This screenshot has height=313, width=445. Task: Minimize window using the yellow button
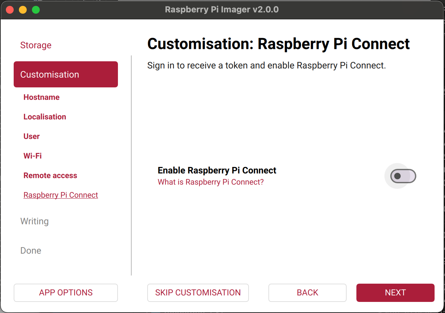pos(23,10)
